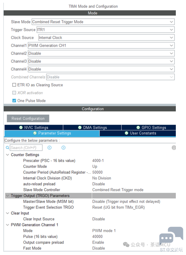Viewport: 186px width, 255px height.
Task: Click the search magnifier icon
Action: [7, 148]
